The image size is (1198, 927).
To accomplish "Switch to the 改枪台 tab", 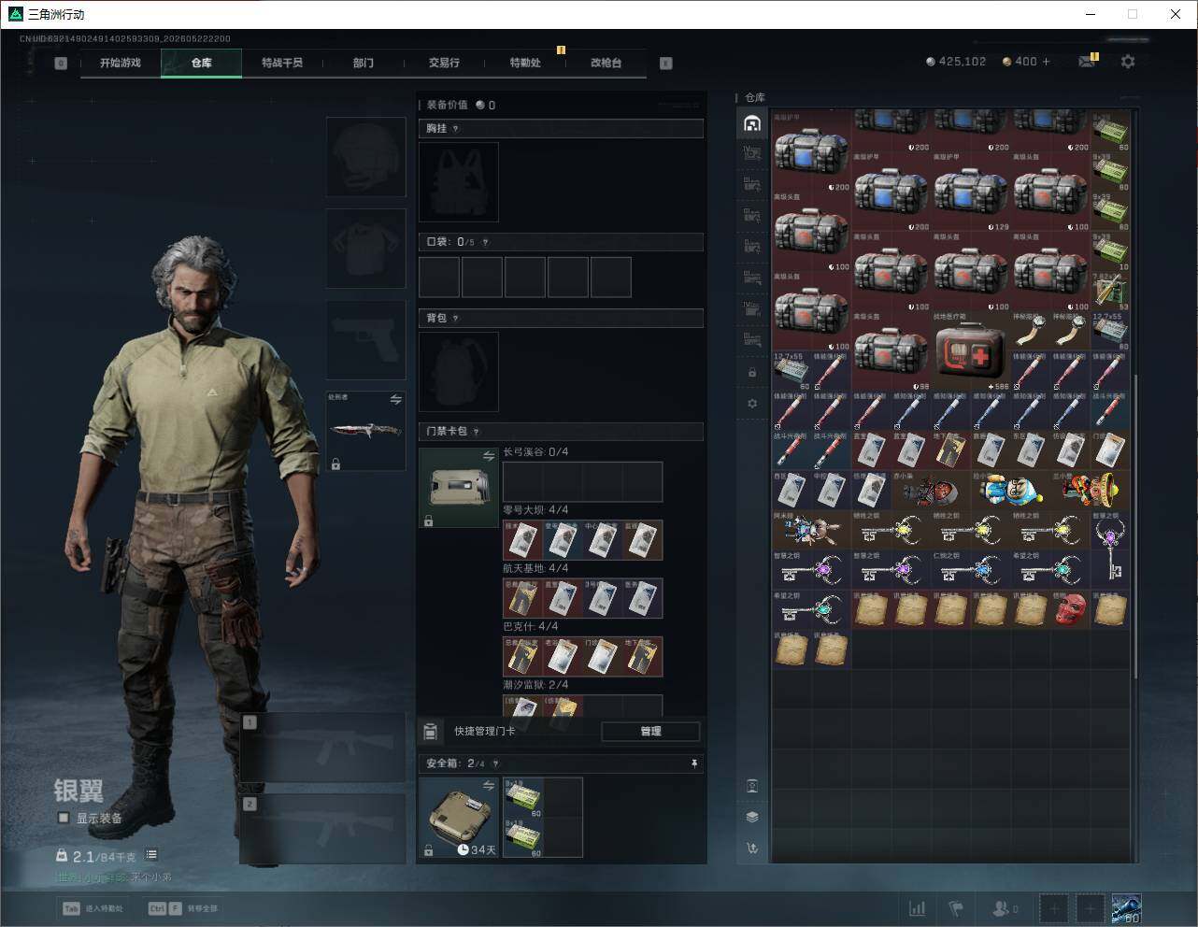I will (x=606, y=63).
